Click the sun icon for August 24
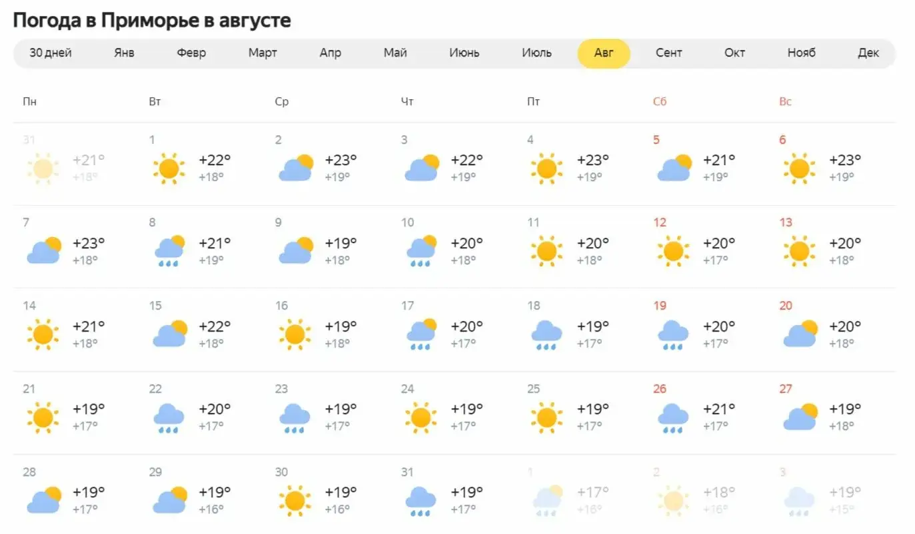The image size is (915, 534). click(421, 417)
